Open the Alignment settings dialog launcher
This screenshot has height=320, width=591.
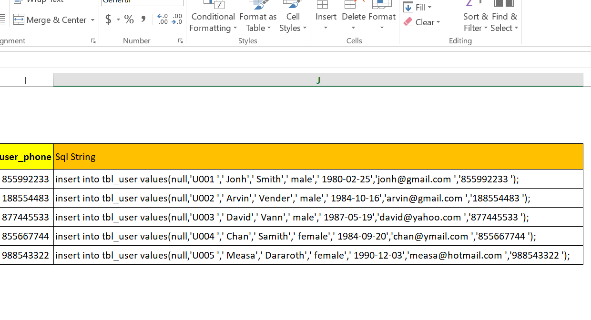[93, 41]
